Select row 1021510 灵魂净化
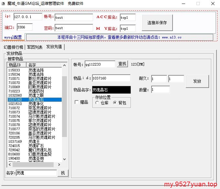This screenshot has width=220, height=189. pyautogui.click(x=35, y=104)
